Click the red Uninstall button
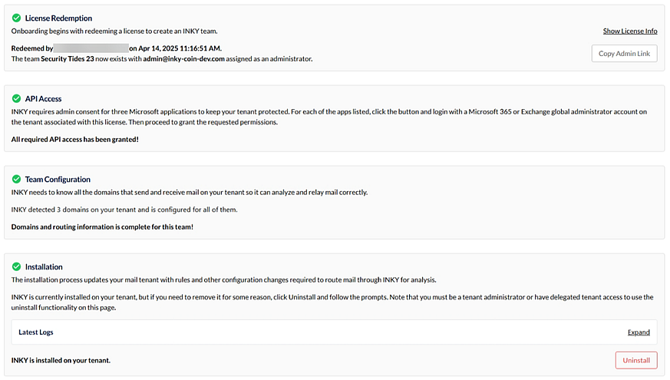This screenshot has width=670, height=380. [635, 360]
